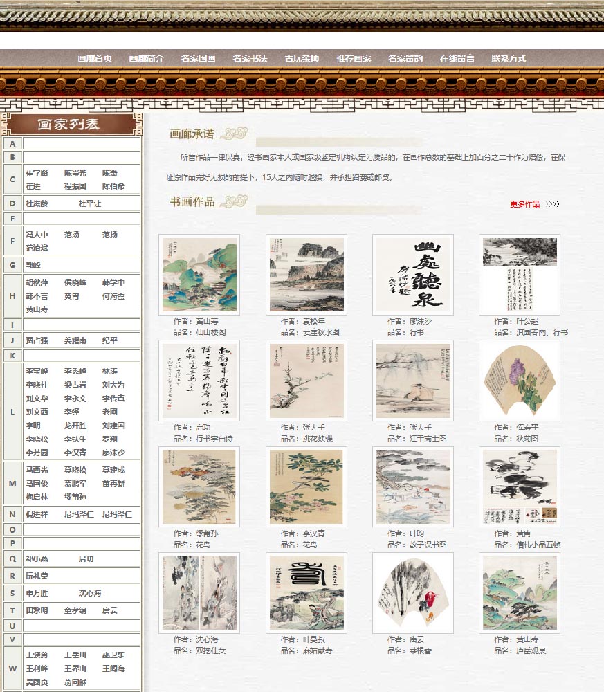The image size is (604, 692).
Task: Click painter 倪进祥 in the N row
Action: click(x=37, y=514)
